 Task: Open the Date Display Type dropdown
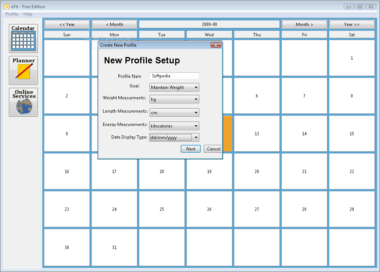coord(174,137)
